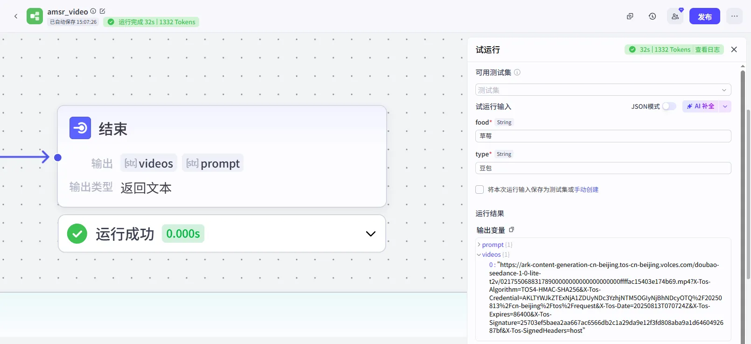Open the more options ellipsis menu

tap(734, 16)
